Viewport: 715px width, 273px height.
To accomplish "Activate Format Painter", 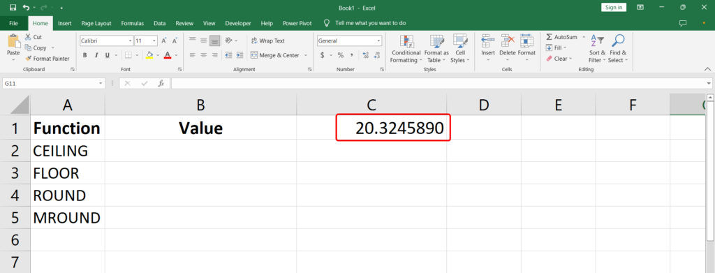I will [x=47, y=59].
